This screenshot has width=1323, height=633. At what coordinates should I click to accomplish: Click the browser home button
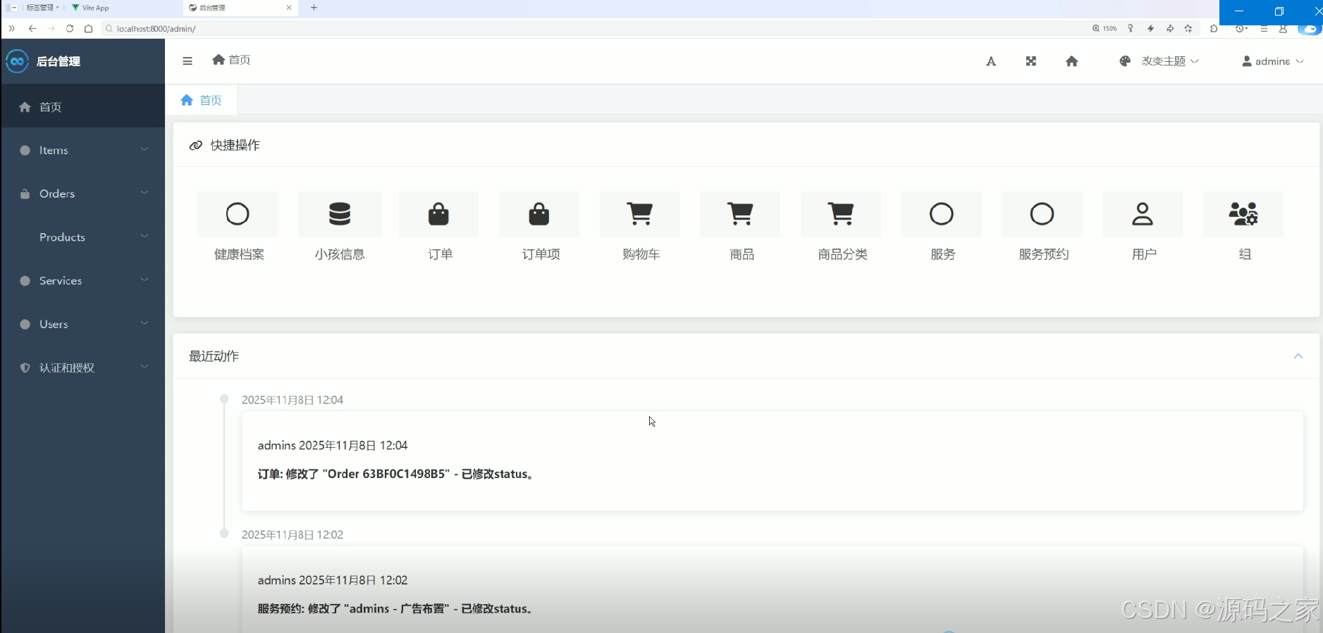click(x=88, y=29)
